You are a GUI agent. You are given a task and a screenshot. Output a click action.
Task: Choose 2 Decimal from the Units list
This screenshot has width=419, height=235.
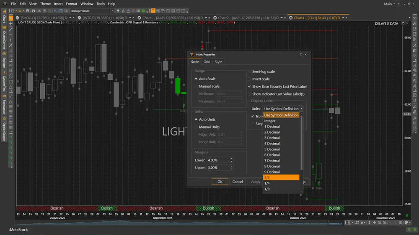(272, 132)
